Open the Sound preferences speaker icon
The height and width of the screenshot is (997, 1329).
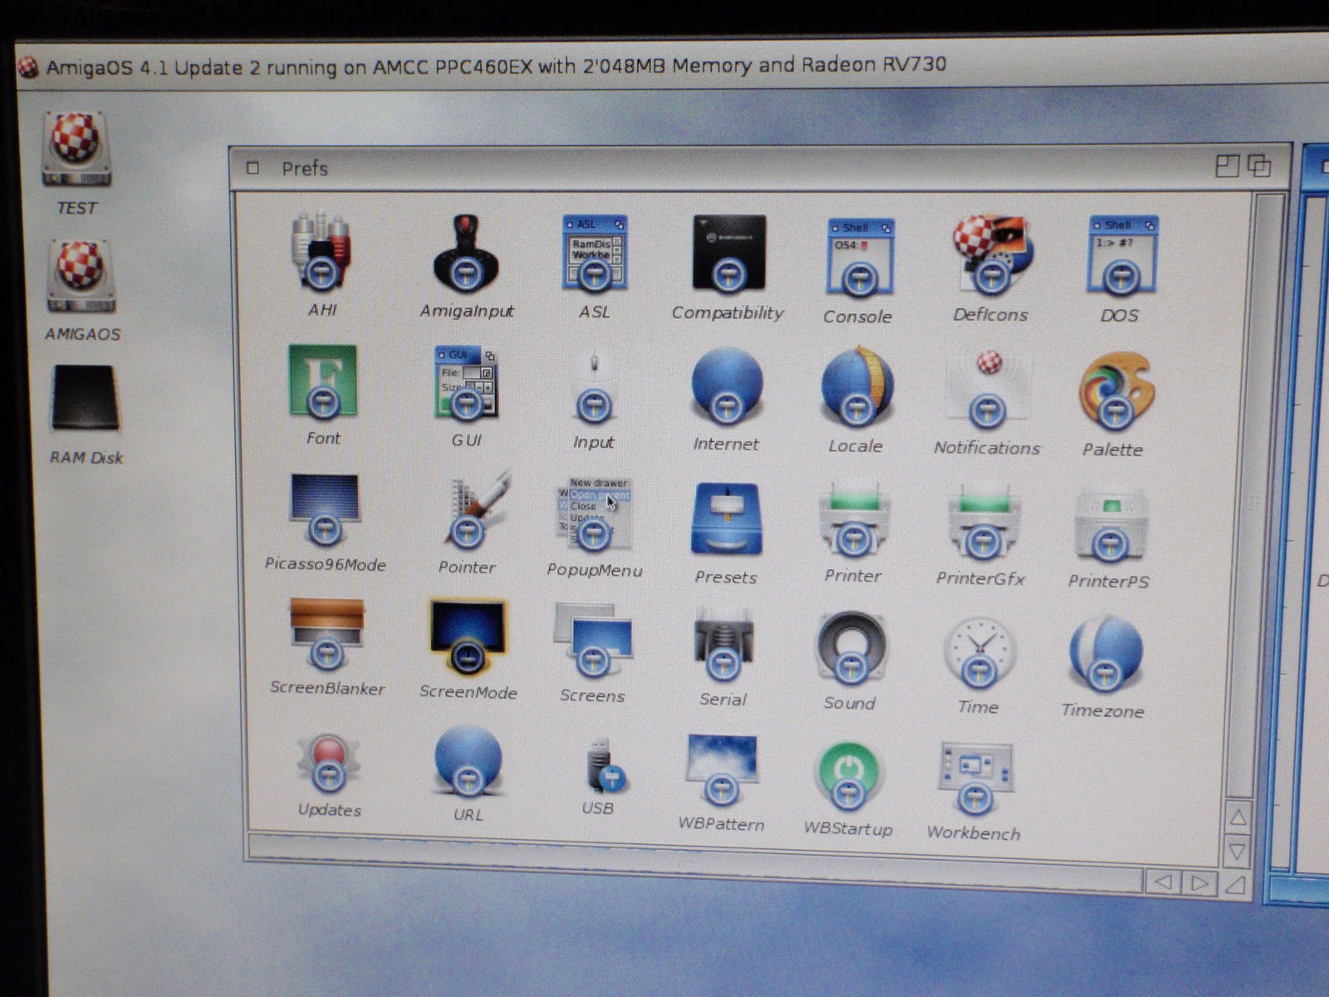(851, 648)
